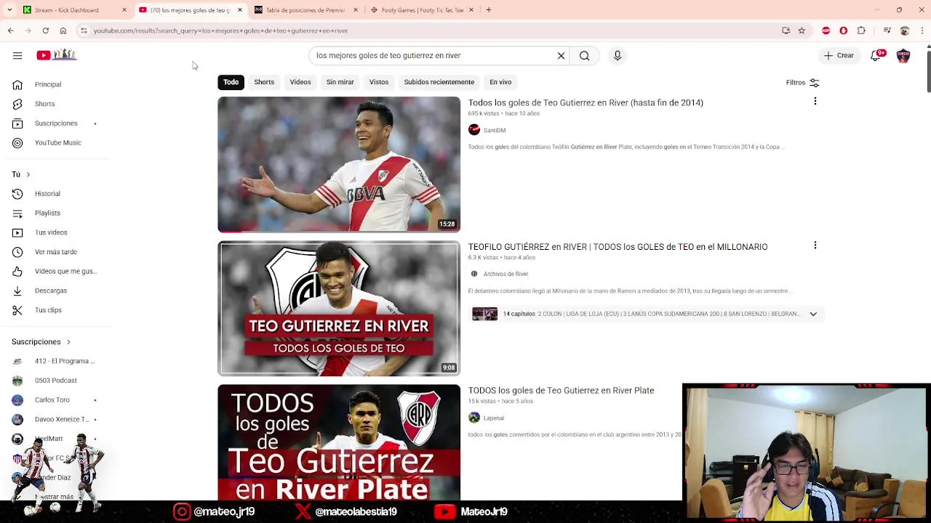Screen dimensions: 931x523
Task: Open a new browser tab
Action: 489,10
